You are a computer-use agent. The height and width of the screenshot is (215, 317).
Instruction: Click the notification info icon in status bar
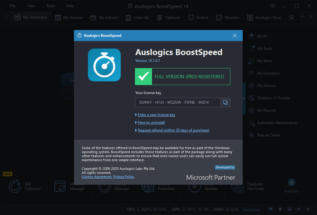tap(271, 209)
